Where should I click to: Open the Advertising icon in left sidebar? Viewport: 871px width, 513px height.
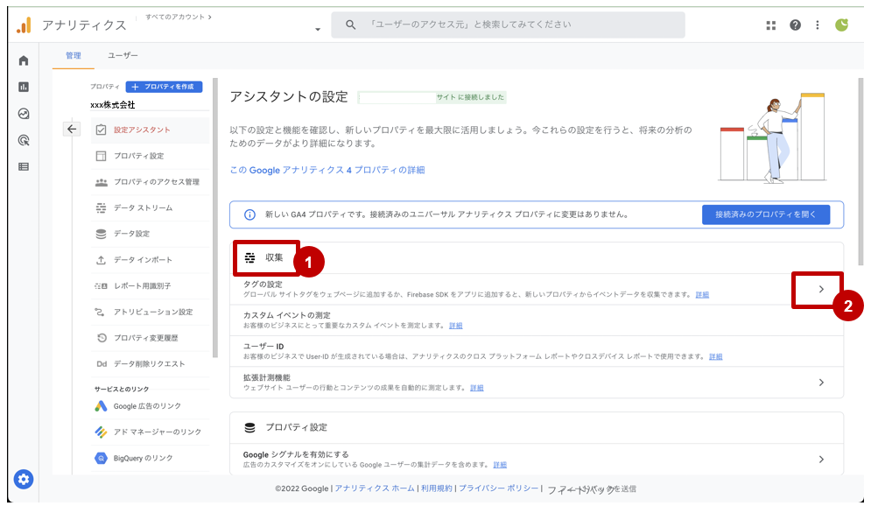(24, 140)
